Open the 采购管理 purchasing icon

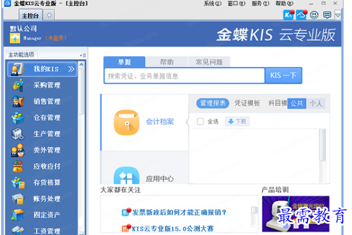tap(18, 85)
